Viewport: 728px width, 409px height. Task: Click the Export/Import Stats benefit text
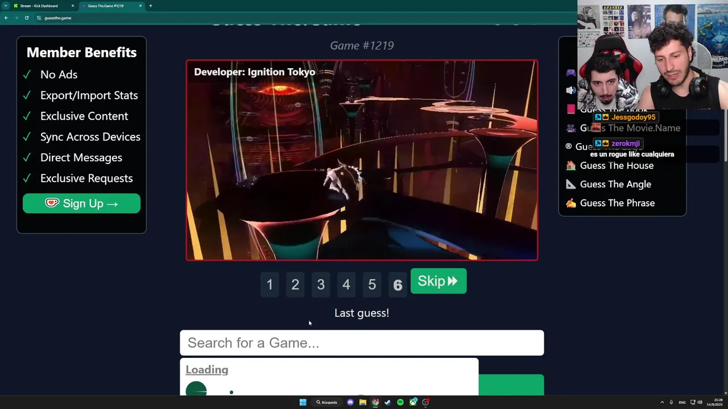click(x=89, y=95)
